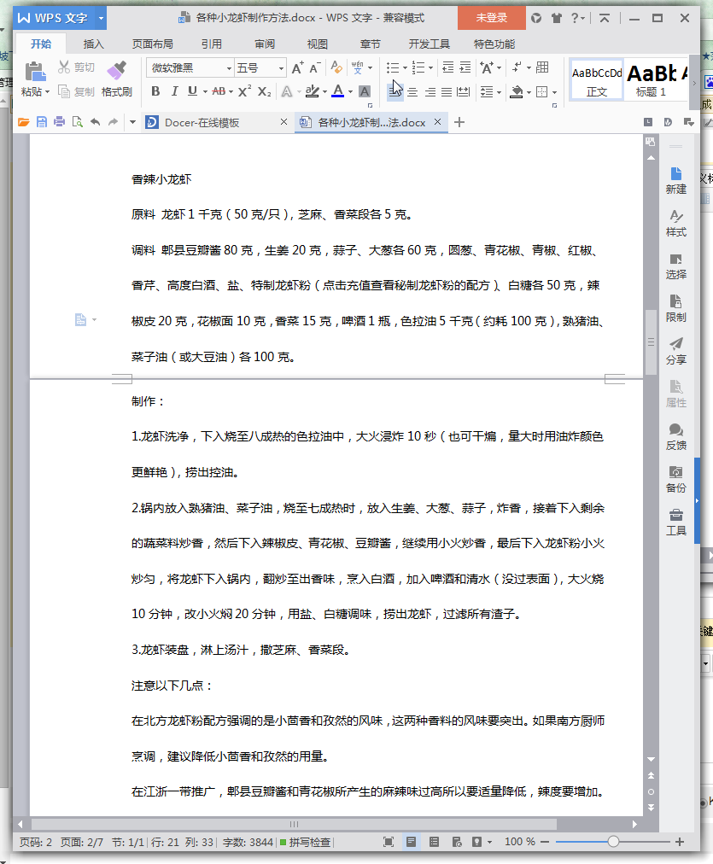
Task: Expand the borders dropdown arrow
Action: (x=554, y=92)
